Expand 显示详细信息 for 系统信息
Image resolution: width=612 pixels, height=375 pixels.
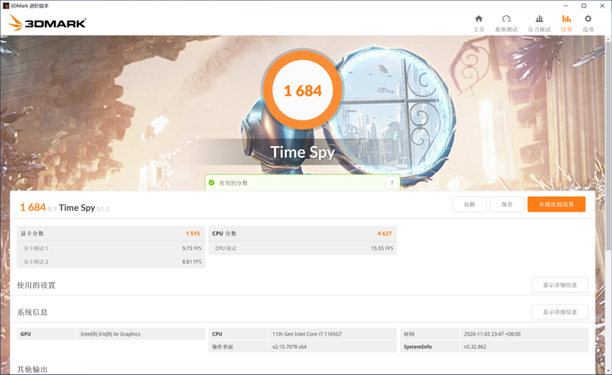click(x=559, y=312)
